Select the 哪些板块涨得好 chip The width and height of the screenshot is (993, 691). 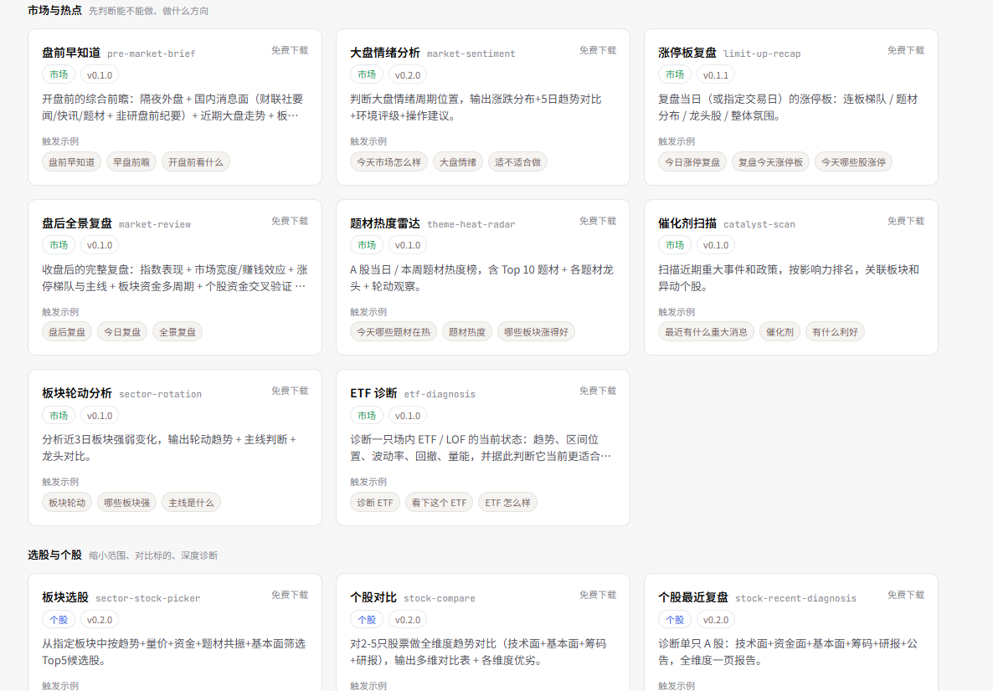pos(537,331)
